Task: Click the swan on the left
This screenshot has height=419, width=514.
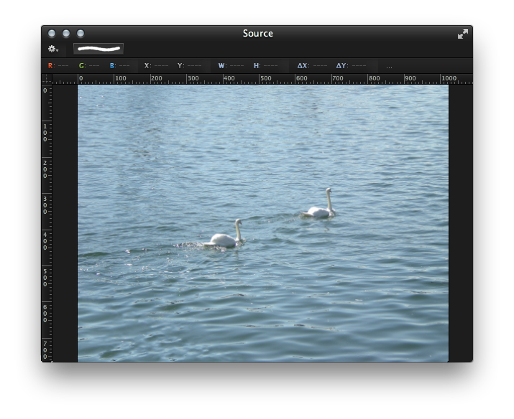Action: click(x=226, y=237)
